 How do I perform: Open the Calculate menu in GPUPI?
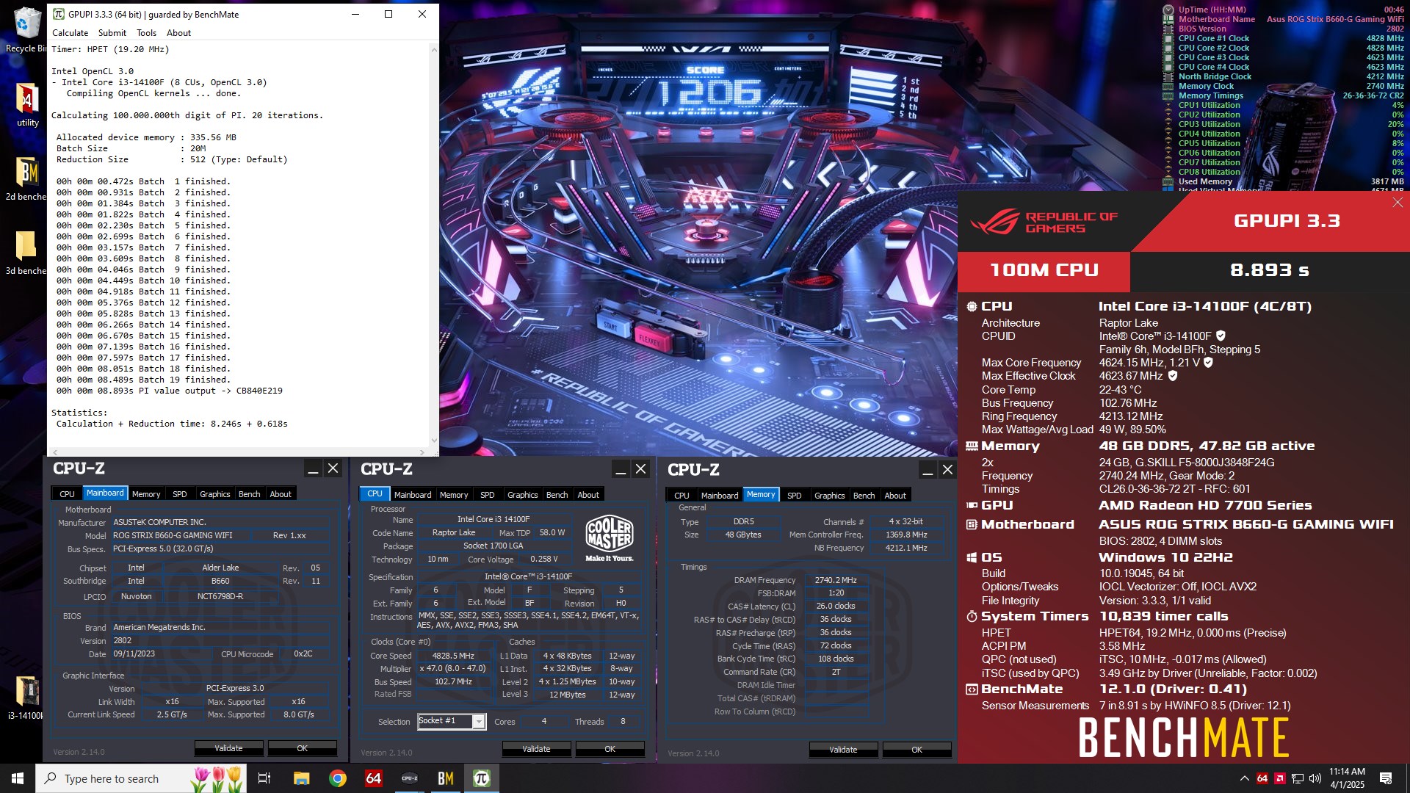click(x=70, y=33)
